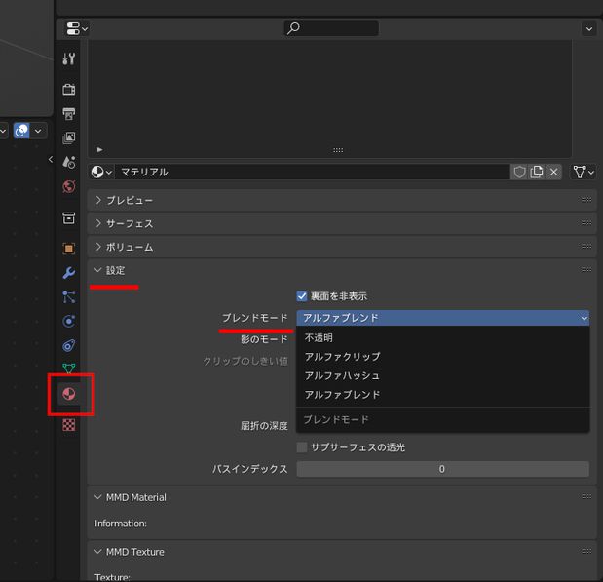
Task: Select 不透明 from the blend mode list
Action: pos(320,337)
